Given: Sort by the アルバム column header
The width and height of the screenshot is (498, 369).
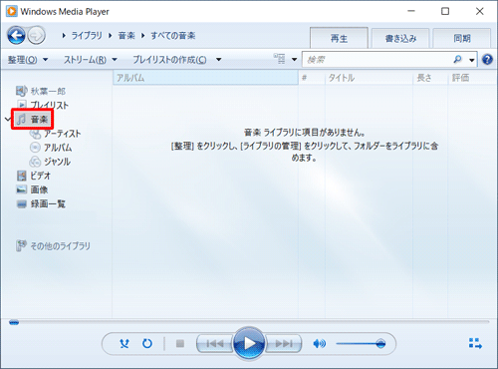Looking at the screenshot, I should tap(205, 78).
